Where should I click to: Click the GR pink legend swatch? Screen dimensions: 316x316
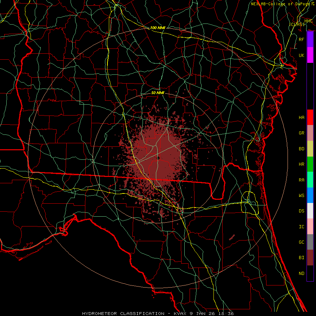[310, 133]
